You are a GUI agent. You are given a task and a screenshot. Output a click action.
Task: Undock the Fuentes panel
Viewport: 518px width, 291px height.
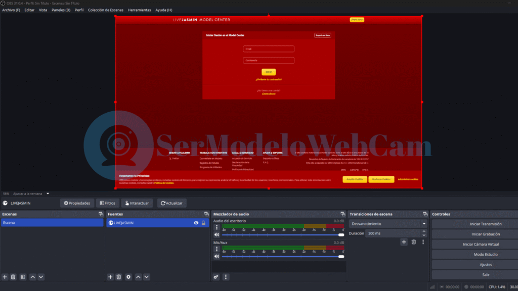206,214
